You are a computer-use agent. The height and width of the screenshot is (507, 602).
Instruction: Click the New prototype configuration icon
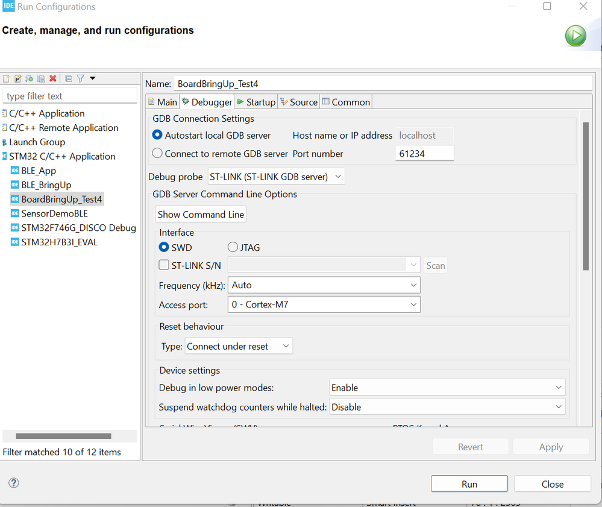tap(18, 78)
